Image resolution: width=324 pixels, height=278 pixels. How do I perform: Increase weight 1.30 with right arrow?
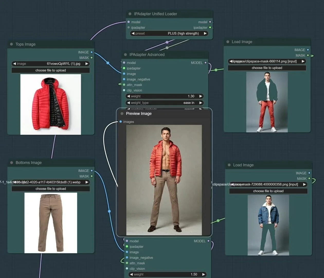point(201,96)
